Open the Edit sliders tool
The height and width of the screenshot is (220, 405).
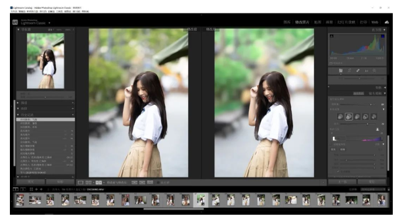(341, 70)
